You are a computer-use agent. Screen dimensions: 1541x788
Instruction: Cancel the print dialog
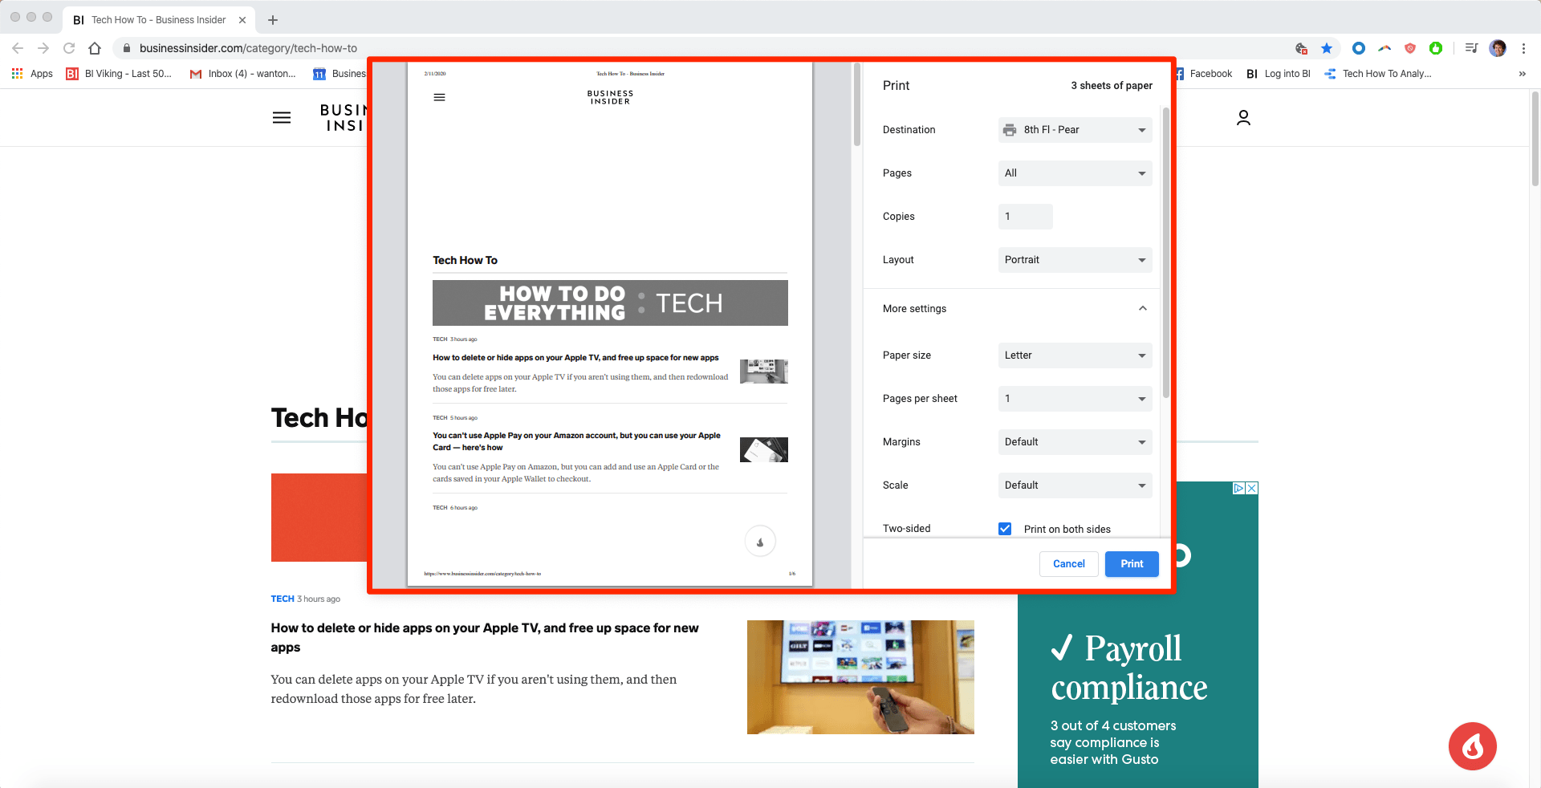[x=1068, y=564]
